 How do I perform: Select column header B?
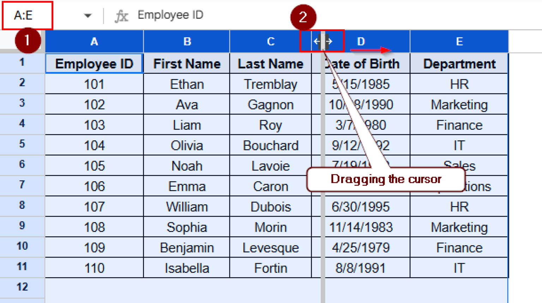(x=187, y=41)
